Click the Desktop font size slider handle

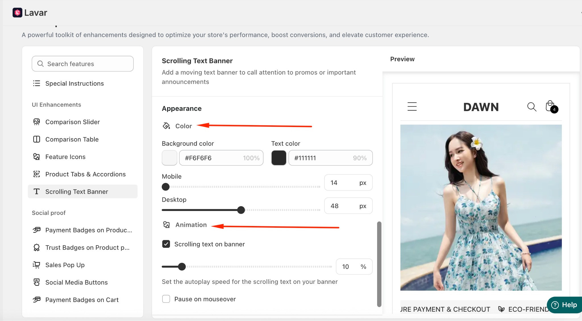click(x=241, y=210)
